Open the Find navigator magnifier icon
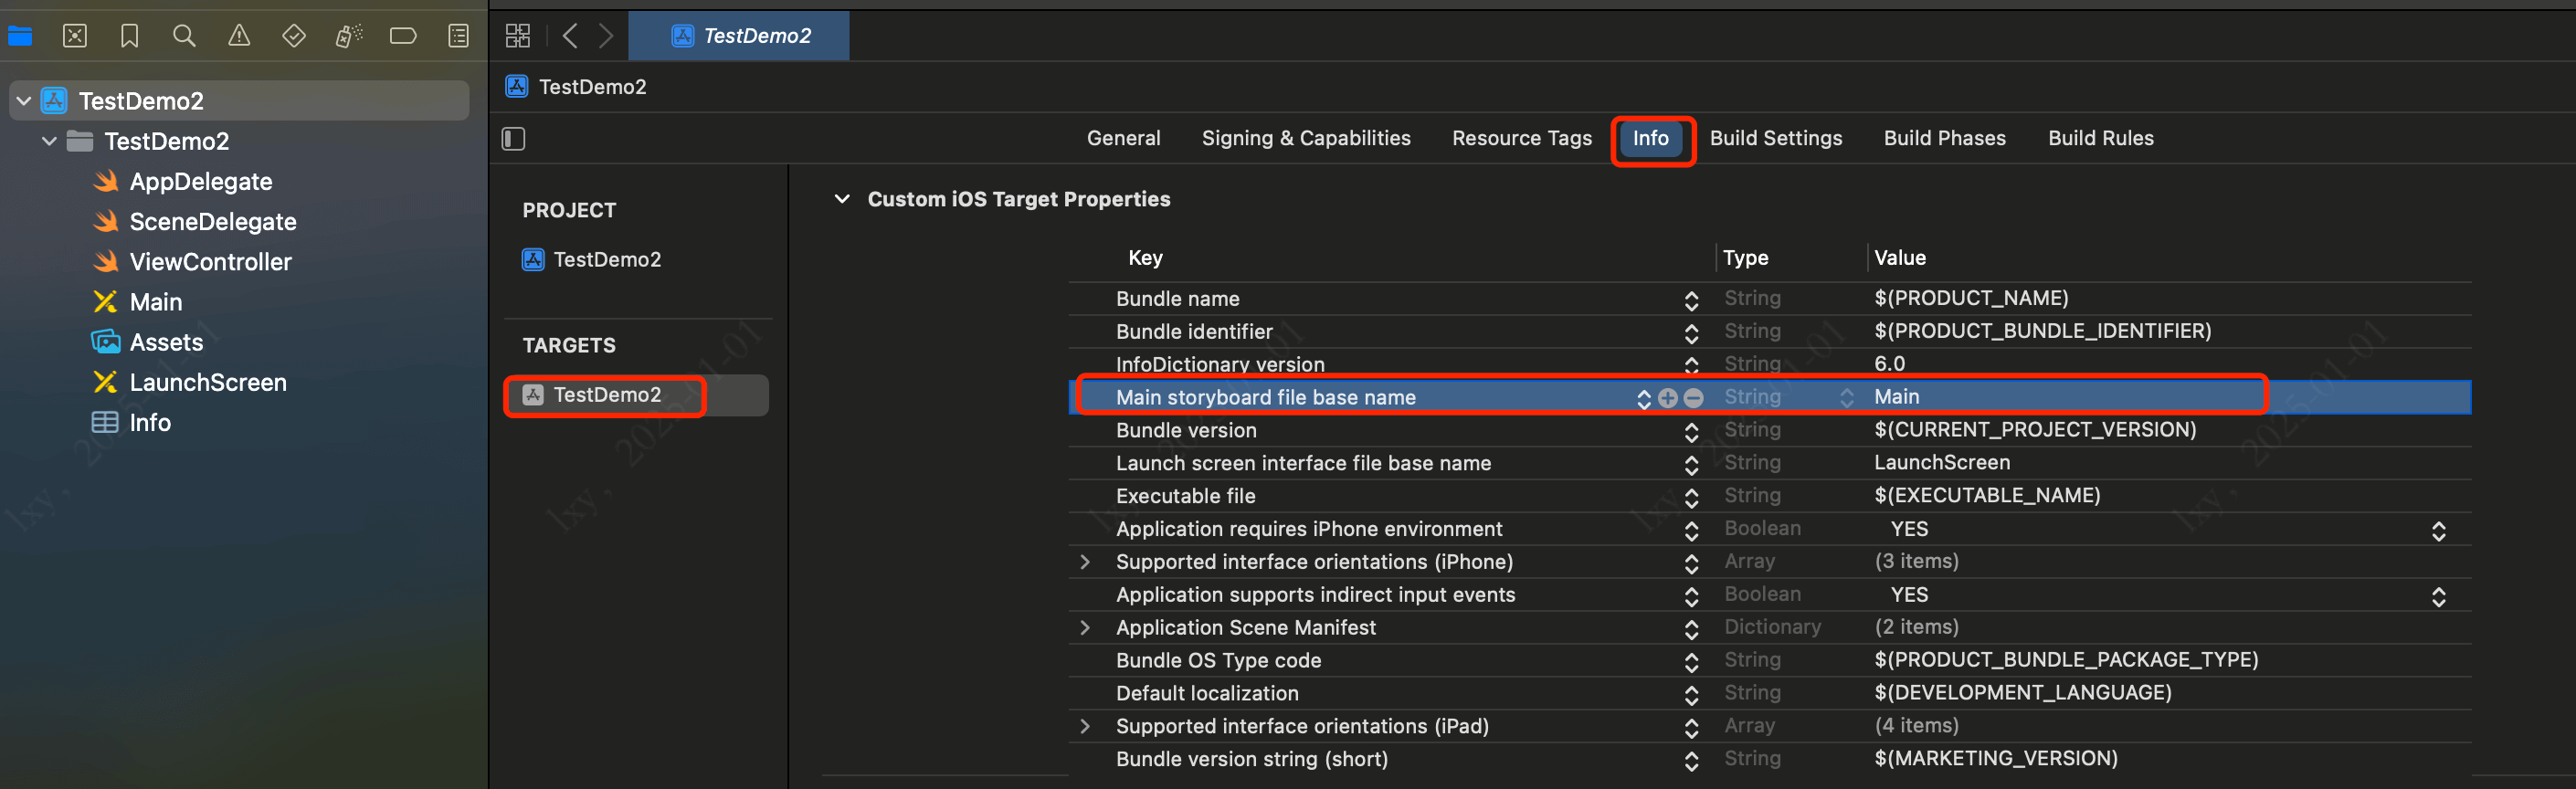Screen dimensions: 2576x789 pyautogui.click(x=184, y=37)
